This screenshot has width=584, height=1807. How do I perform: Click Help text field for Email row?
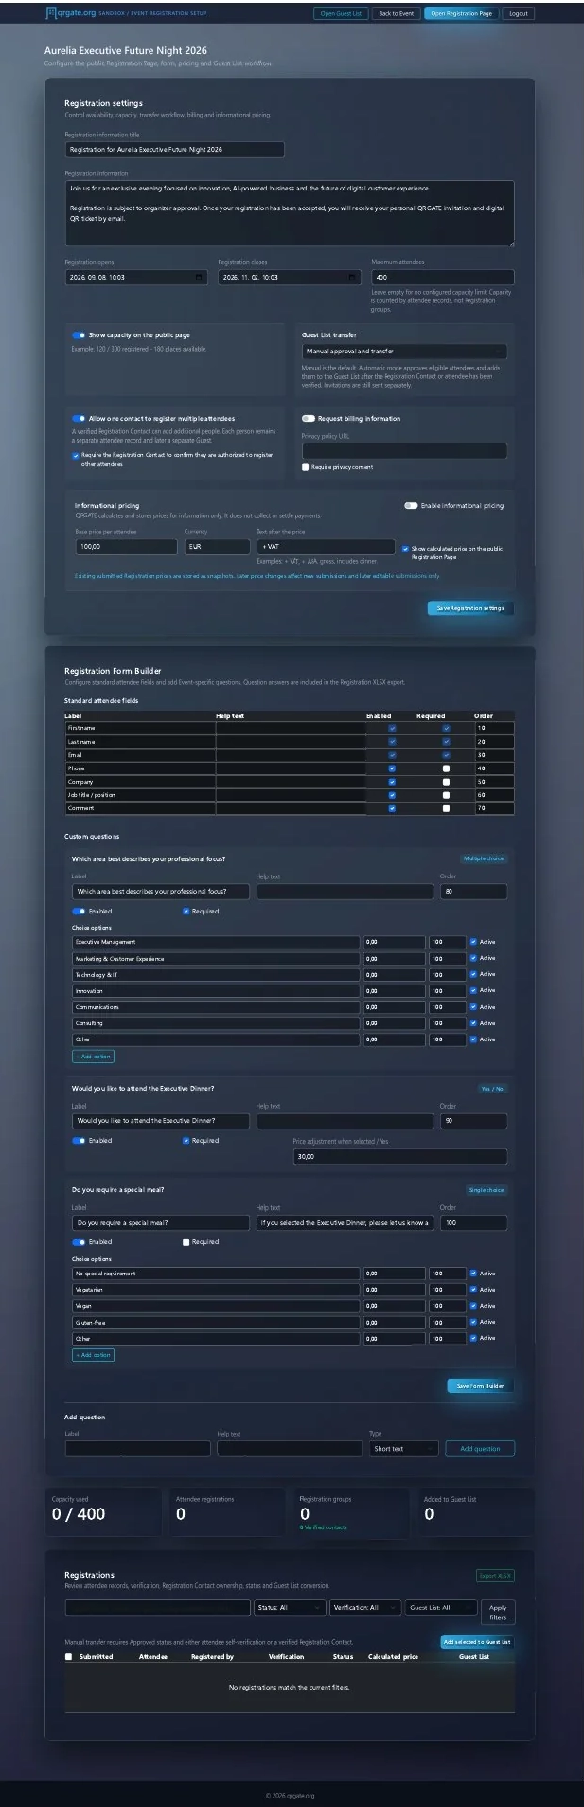point(291,755)
